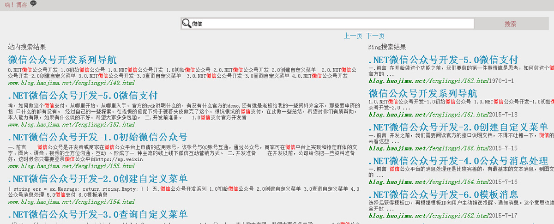Click date text 2015-7-15

pos(503,148)
